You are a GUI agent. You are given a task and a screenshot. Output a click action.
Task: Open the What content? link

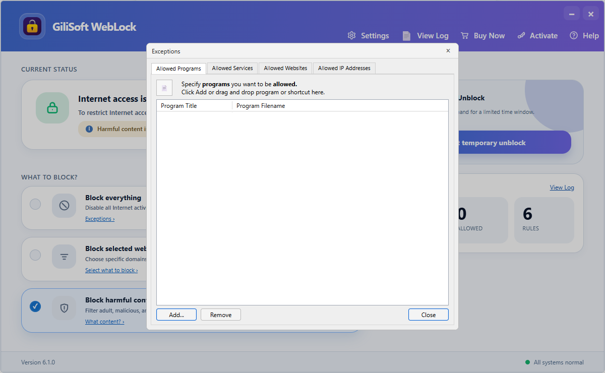pyautogui.click(x=104, y=322)
